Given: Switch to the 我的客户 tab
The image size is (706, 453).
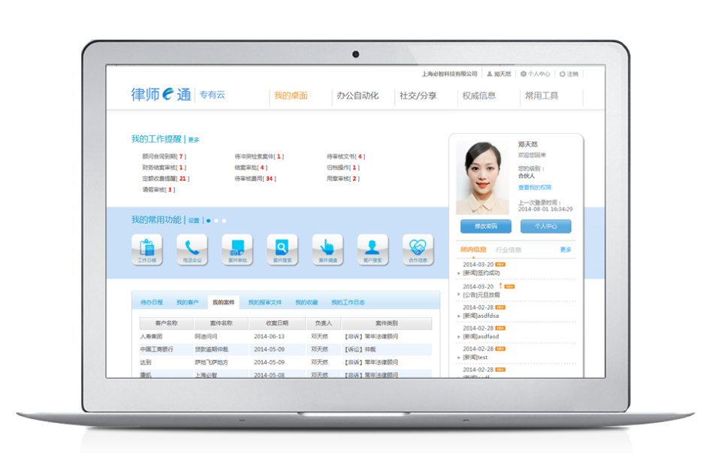Looking at the screenshot, I should click(187, 303).
